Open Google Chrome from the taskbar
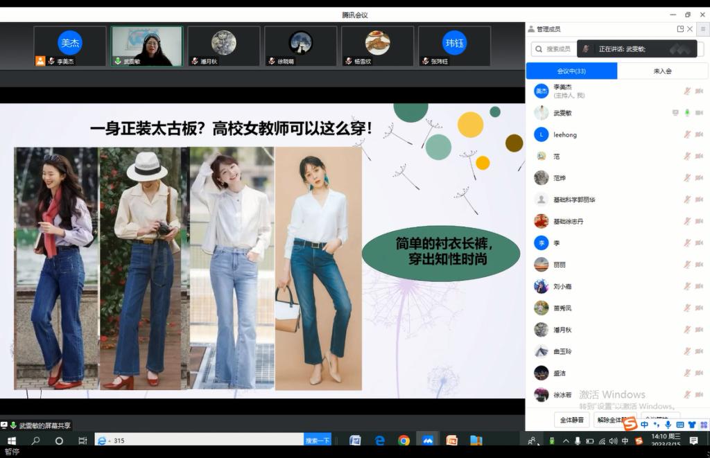The width and height of the screenshot is (710, 458). point(404,441)
